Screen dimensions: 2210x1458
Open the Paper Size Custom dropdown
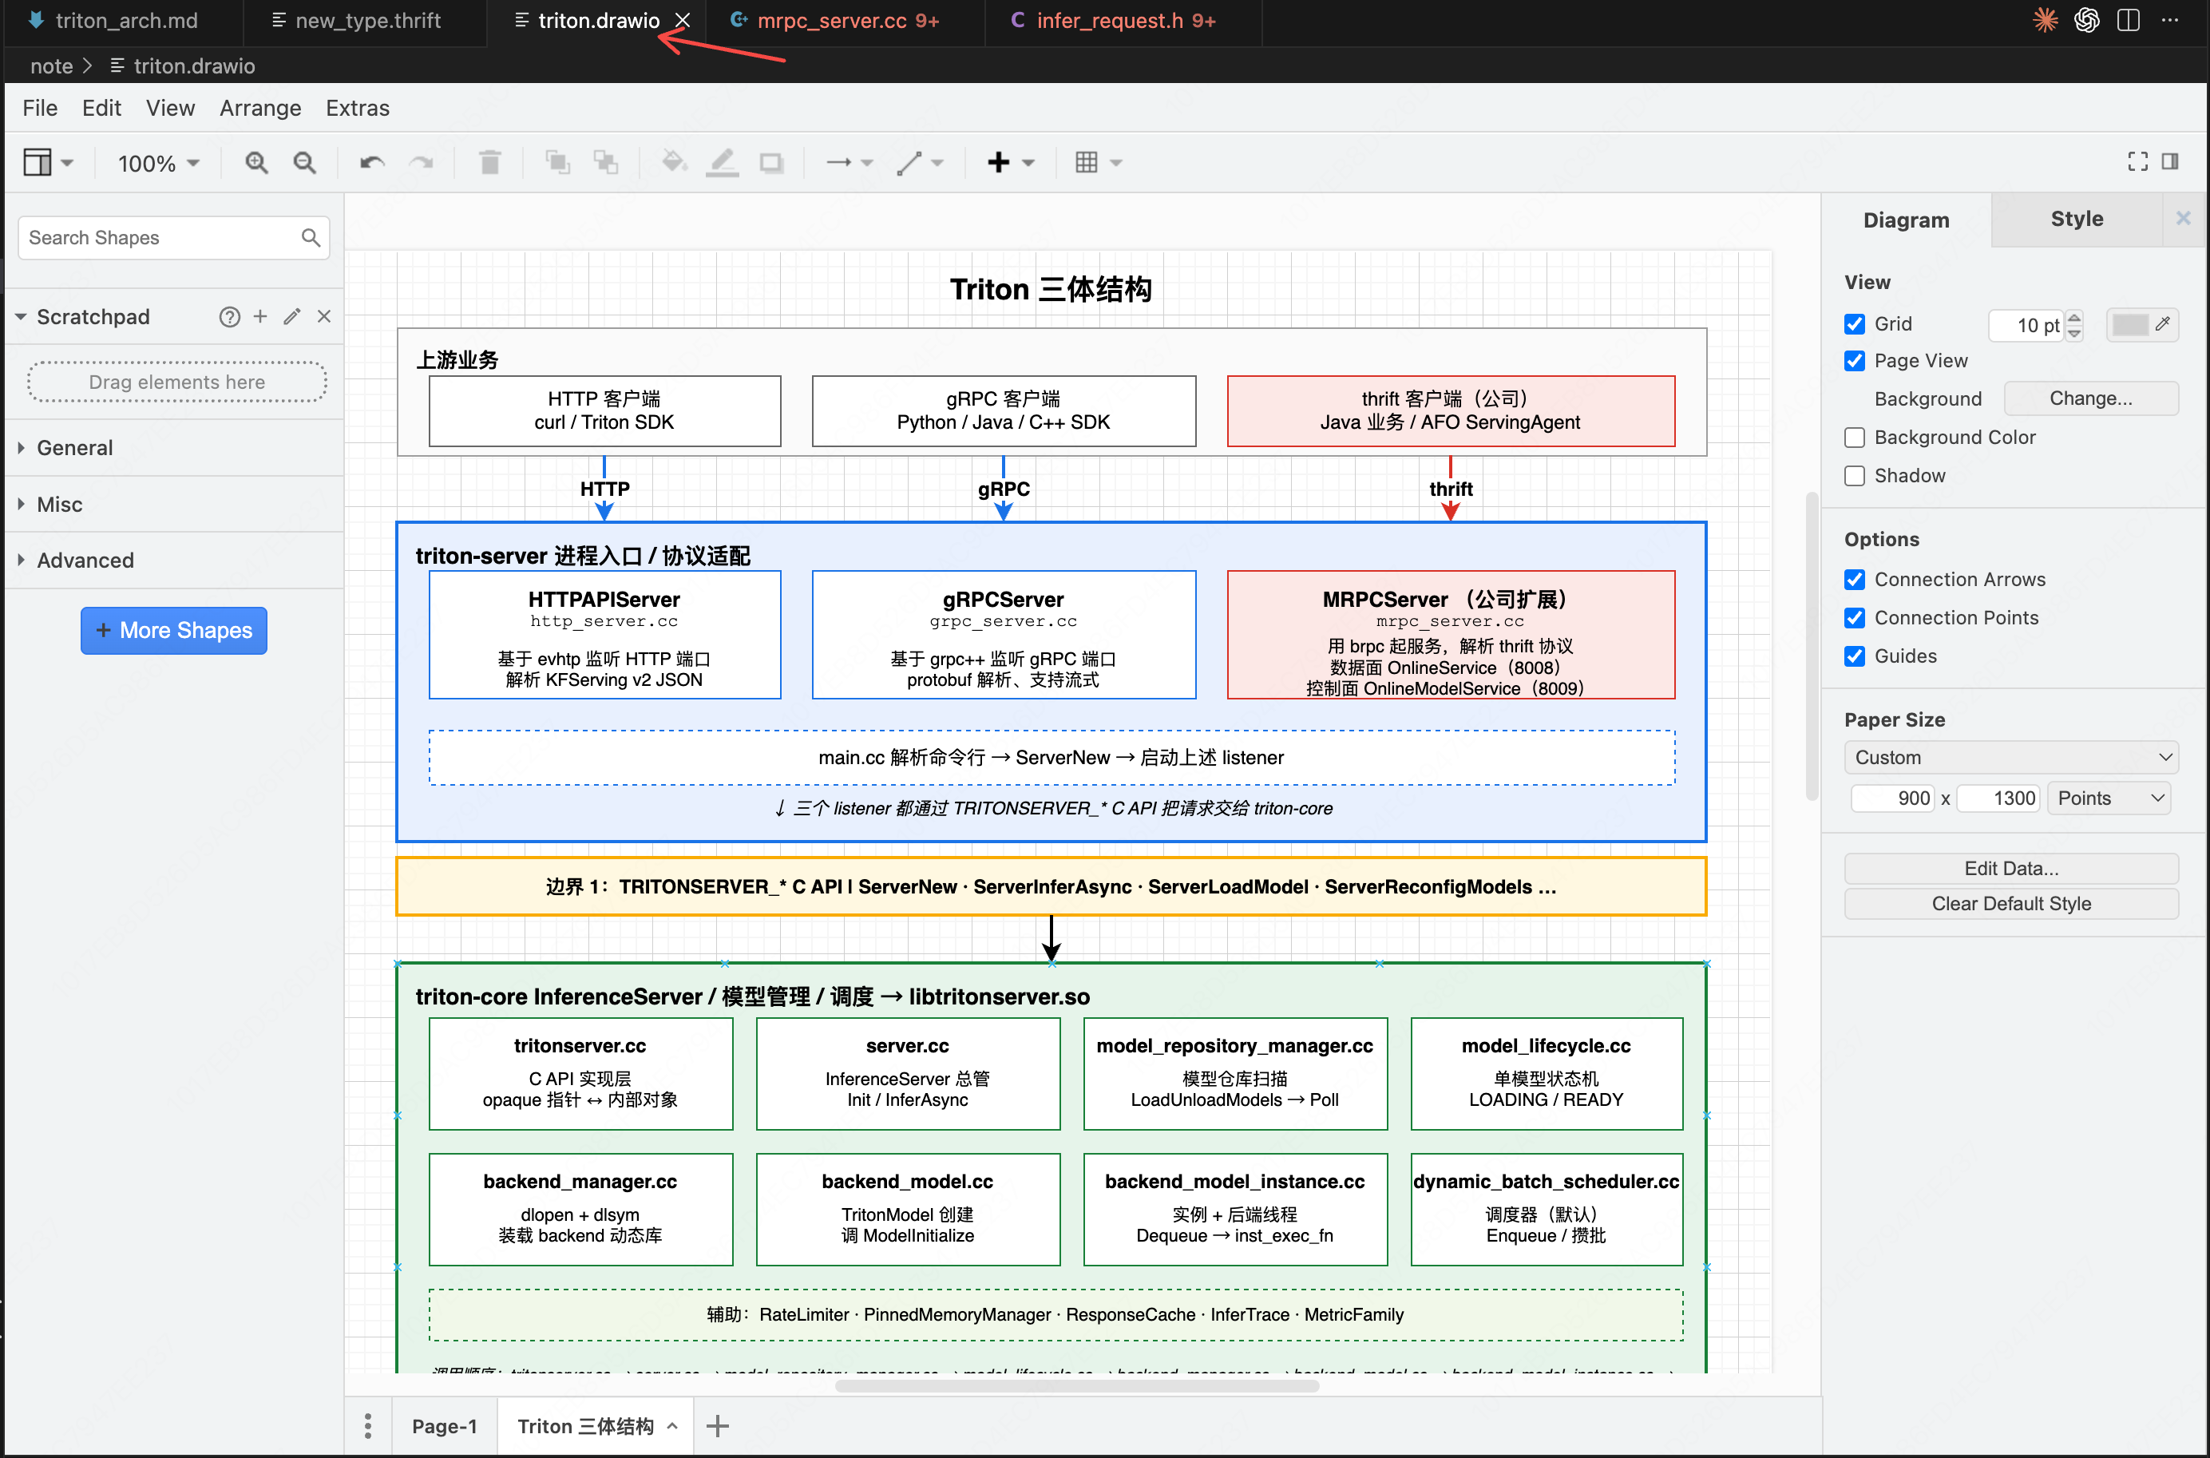click(x=2011, y=757)
